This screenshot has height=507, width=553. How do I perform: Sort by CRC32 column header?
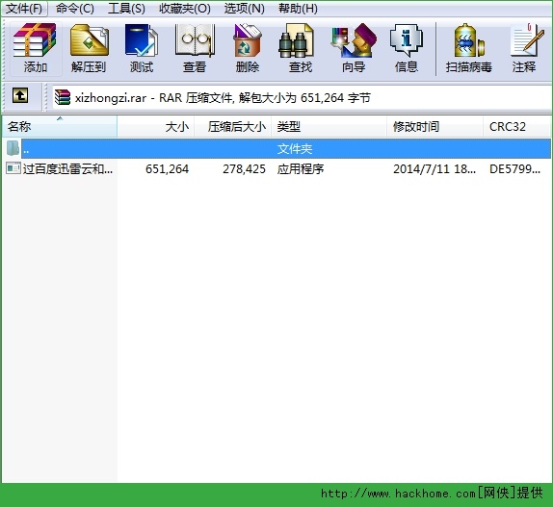coord(516,126)
